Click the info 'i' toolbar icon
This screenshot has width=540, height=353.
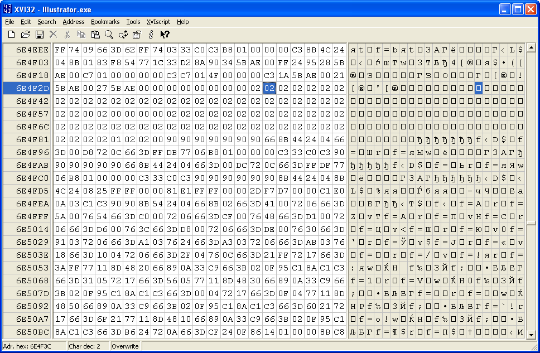[x=151, y=35]
